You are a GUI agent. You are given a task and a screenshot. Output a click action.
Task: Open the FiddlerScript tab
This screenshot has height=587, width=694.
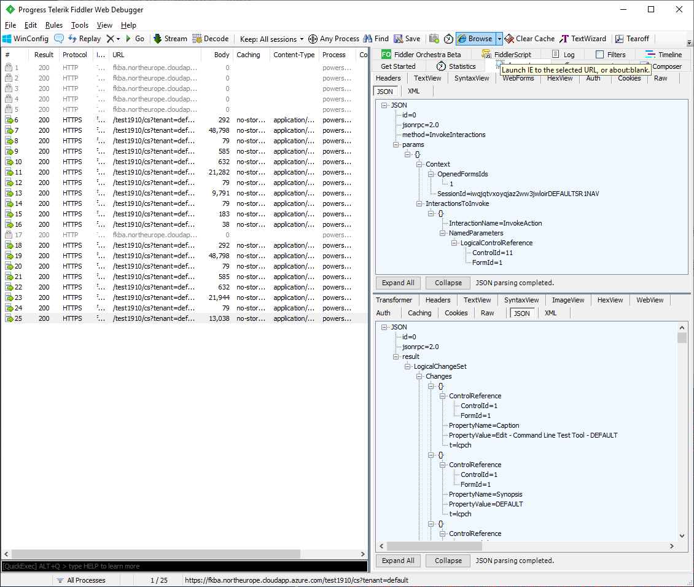click(507, 55)
